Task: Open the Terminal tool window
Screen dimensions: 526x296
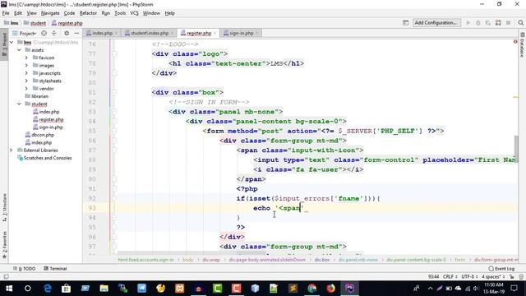Action: (x=55, y=269)
